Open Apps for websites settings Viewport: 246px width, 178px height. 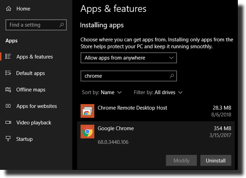36,106
